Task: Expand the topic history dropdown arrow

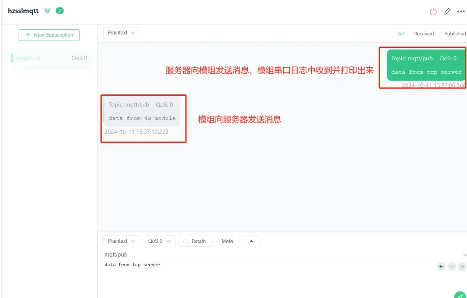Action: click(x=464, y=255)
